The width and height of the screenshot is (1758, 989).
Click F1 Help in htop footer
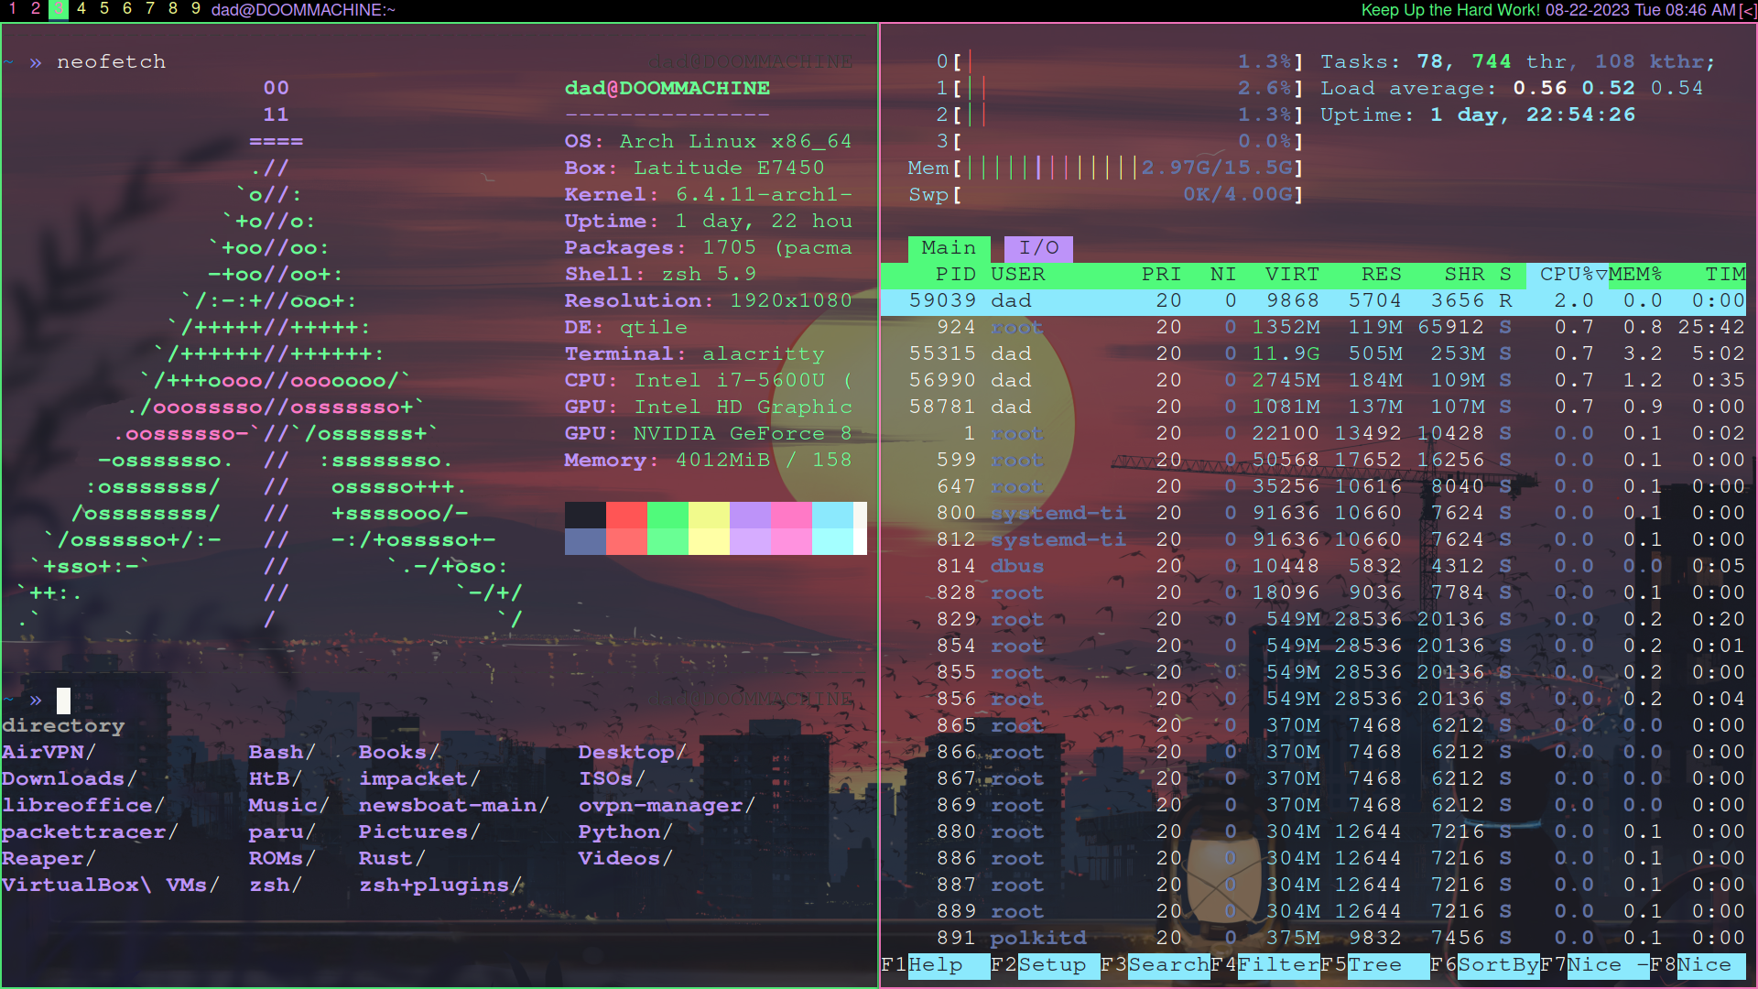[935, 965]
